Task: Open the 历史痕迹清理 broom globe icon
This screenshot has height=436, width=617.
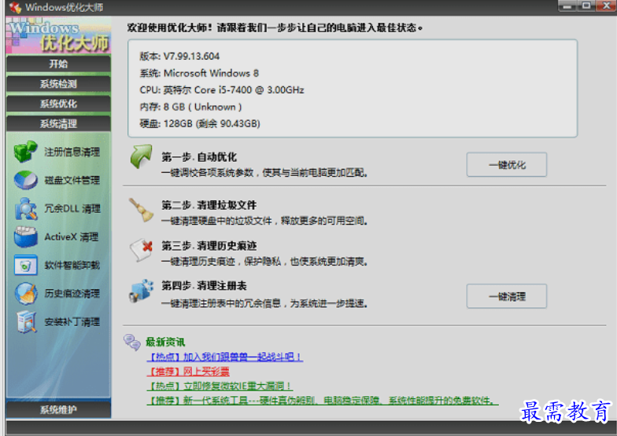Action: [x=26, y=294]
